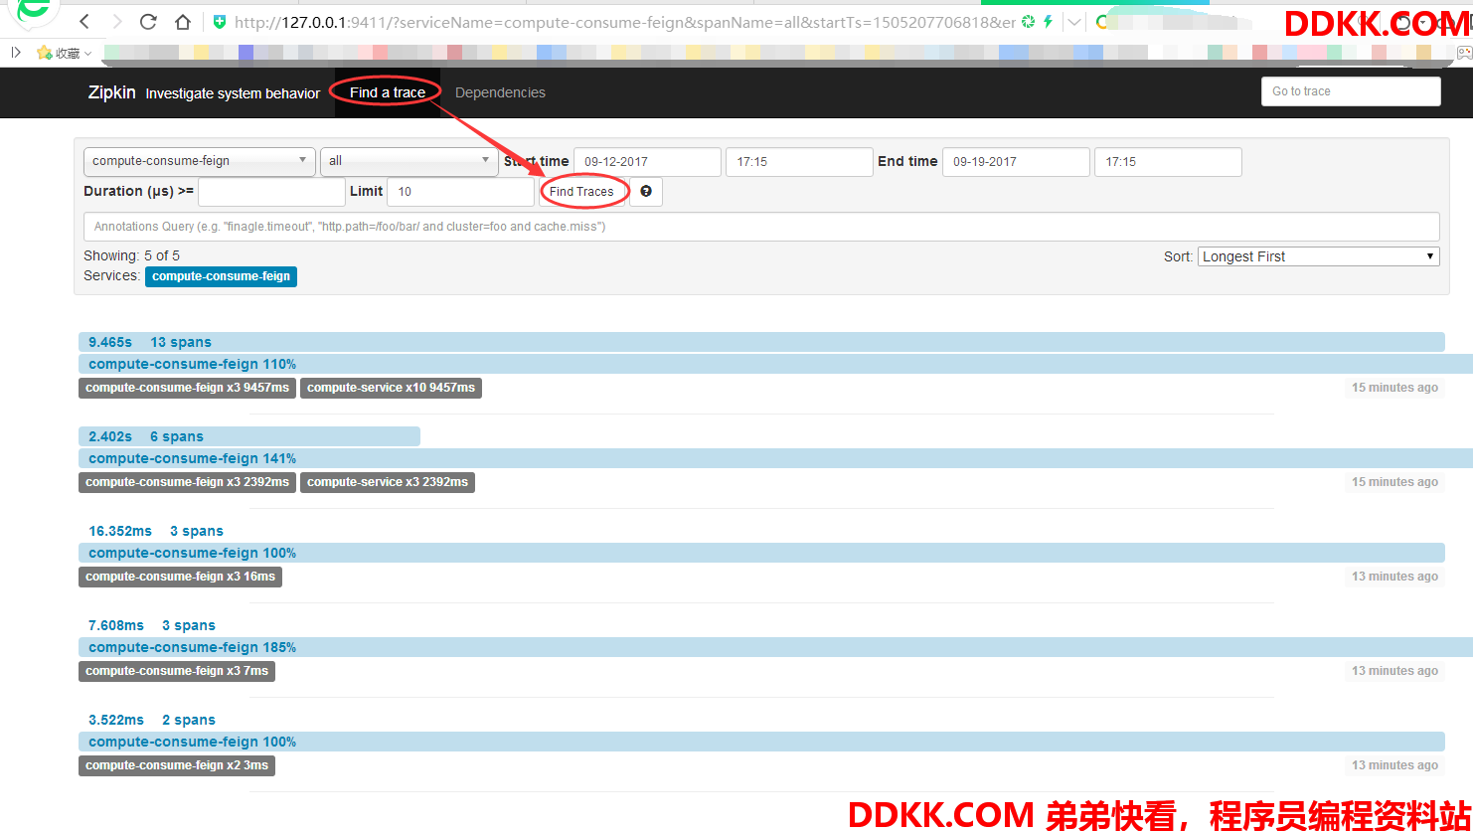The width and height of the screenshot is (1473, 831).
Task: Click the Find Traces button
Action: [581, 192]
